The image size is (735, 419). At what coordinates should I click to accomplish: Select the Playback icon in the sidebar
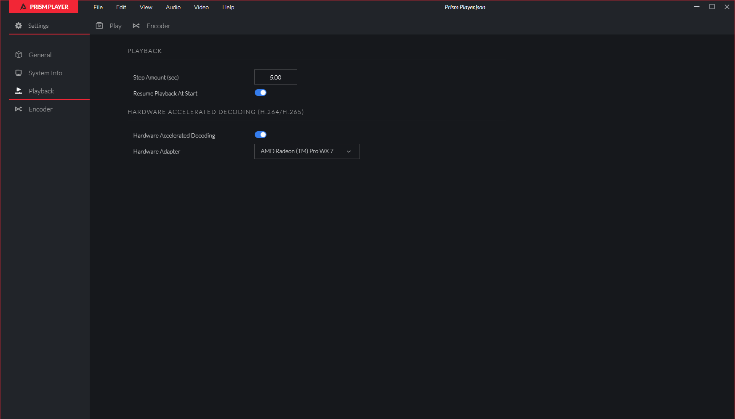pos(19,91)
